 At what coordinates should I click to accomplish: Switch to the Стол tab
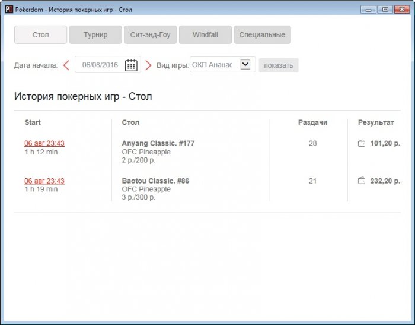tap(40, 35)
